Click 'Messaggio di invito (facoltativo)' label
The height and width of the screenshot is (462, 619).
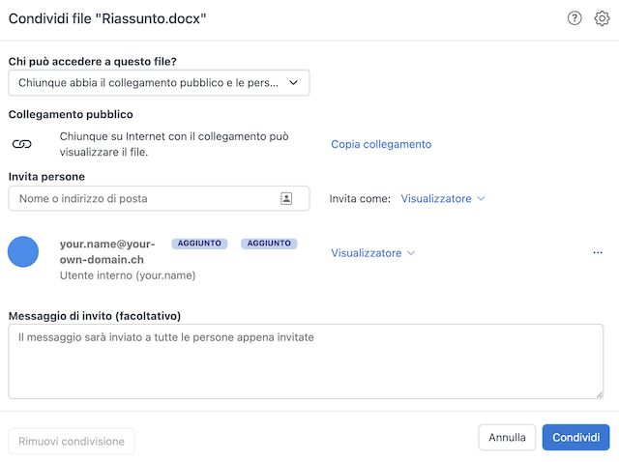95,316
